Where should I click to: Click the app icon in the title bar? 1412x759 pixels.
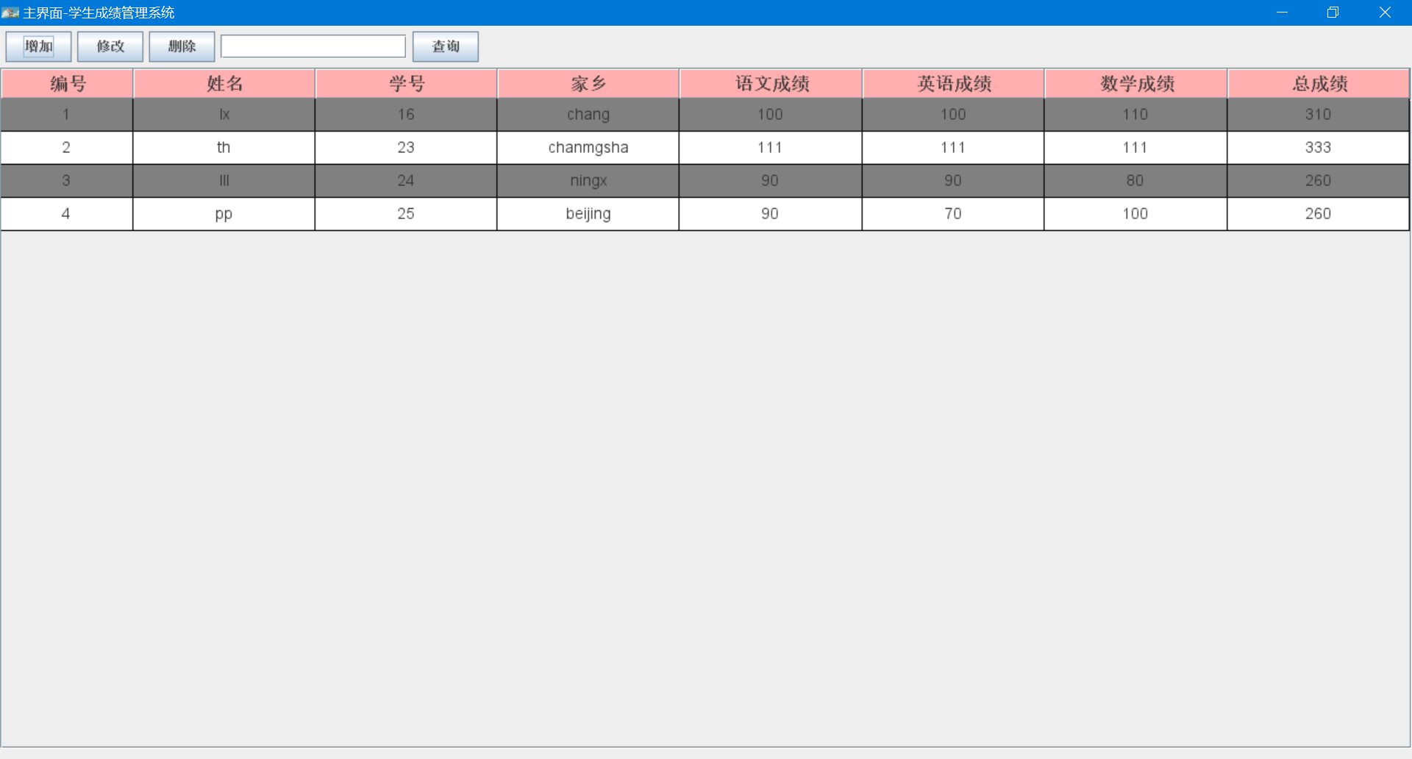[10, 13]
